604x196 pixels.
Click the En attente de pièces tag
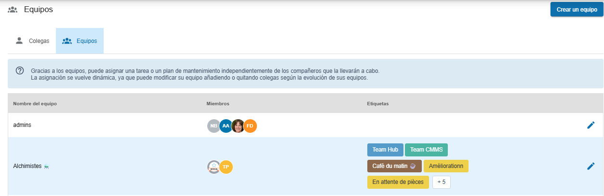398,182
